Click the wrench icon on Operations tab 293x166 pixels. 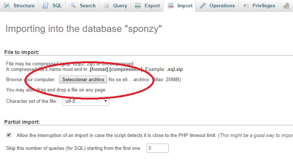tap(203, 6)
